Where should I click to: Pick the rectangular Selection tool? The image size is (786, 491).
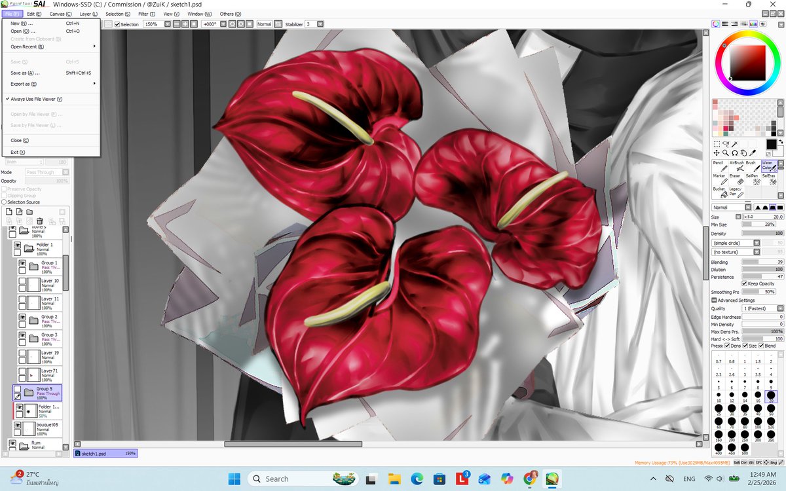pos(717,144)
